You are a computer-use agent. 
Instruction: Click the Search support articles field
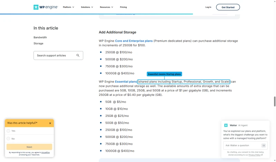[x=58, y=55]
